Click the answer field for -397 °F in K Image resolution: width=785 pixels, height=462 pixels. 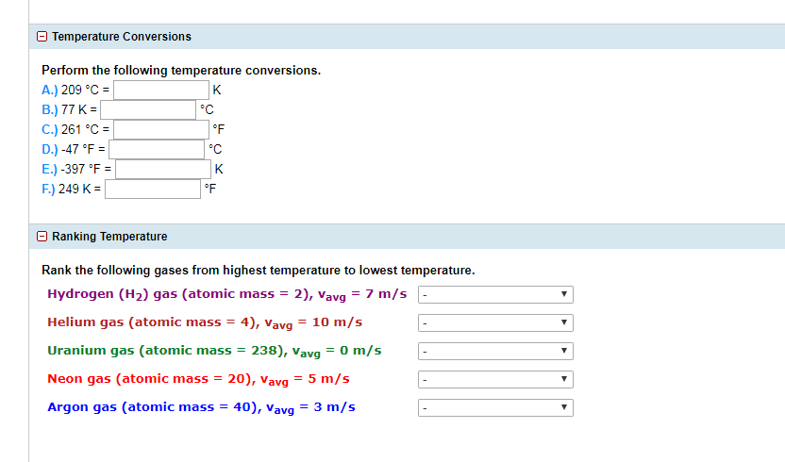coord(163,169)
